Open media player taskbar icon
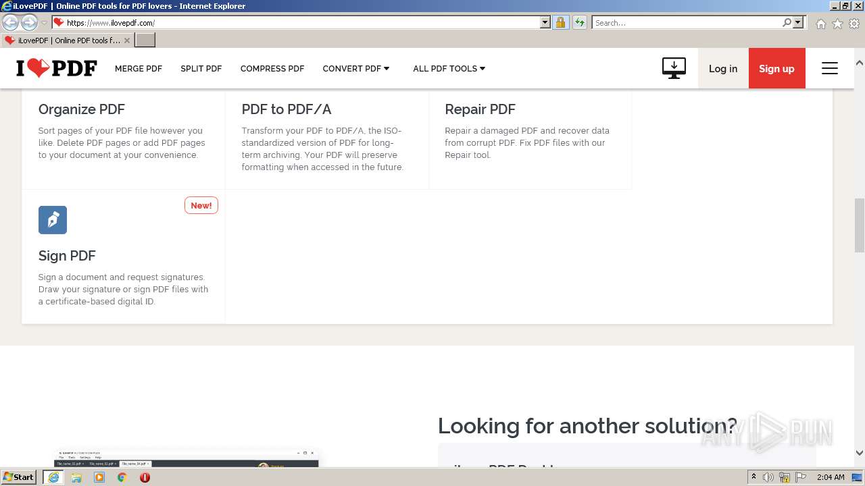The height and width of the screenshot is (486, 865). coord(99,477)
